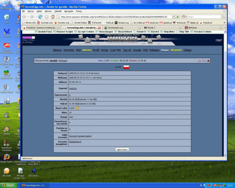235x188 pixels.
Task: Click the Polish flag next to username
Action: (x=126, y=67)
